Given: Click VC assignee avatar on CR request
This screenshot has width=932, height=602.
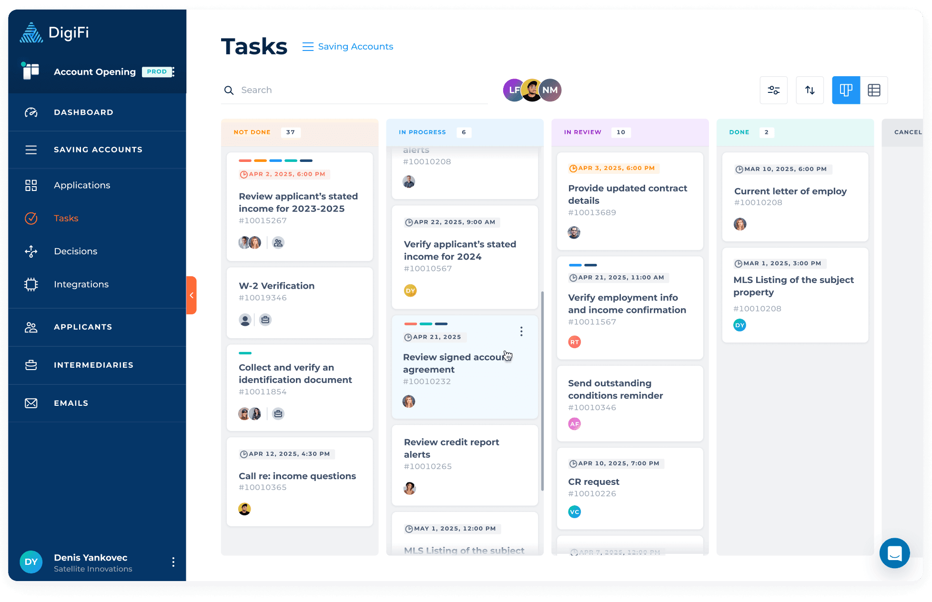Looking at the screenshot, I should click(575, 512).
